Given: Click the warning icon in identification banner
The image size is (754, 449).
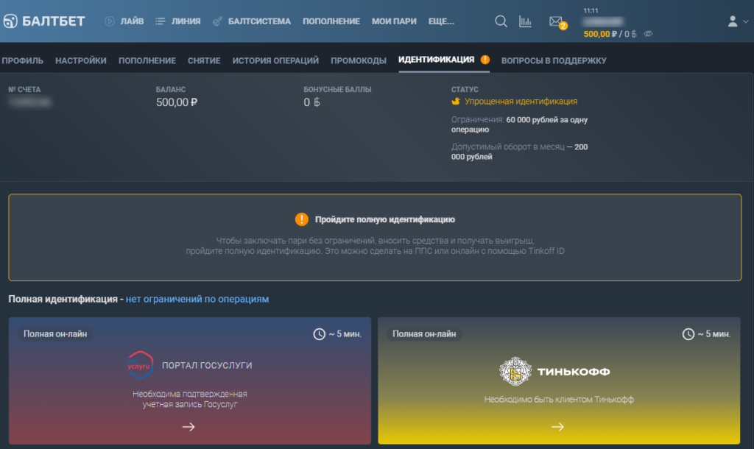Looking at the screenshot, I should (x=301, y=219).
